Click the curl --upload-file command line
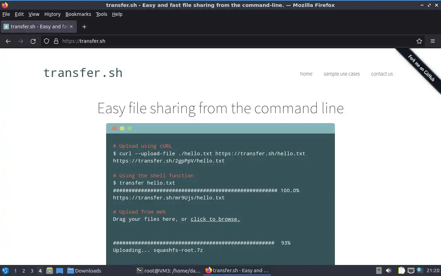Screen dimensions: 441x276 point(209,154)
